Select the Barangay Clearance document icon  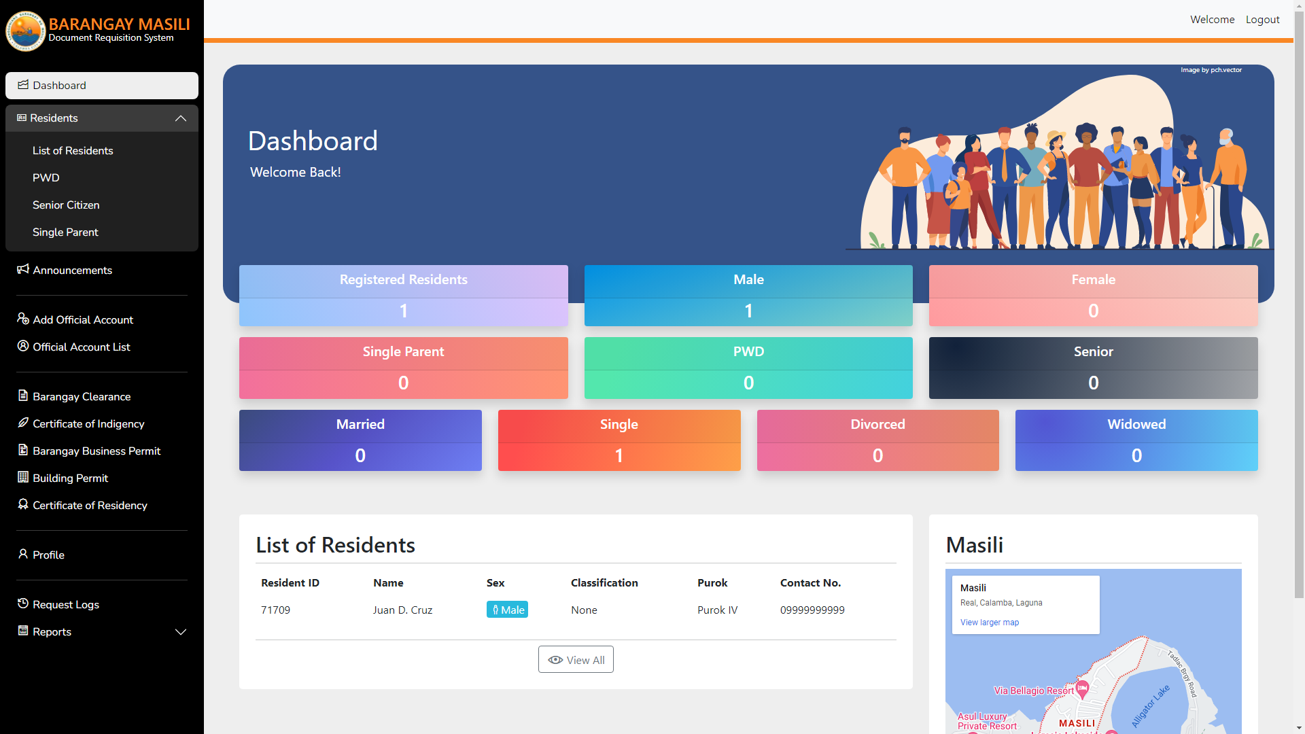pyautogui.click(x=22, y=396)
